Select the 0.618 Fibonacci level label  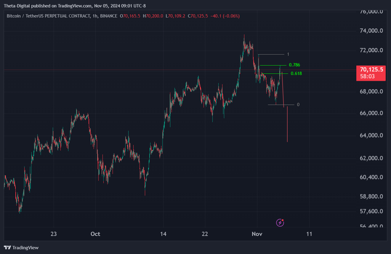click(x=296, y=74)
